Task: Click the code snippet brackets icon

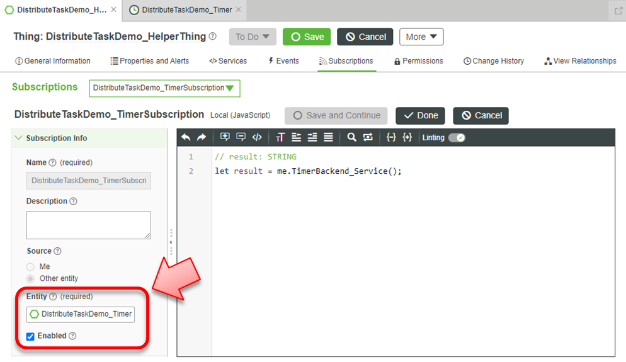Action: point(257,138)
